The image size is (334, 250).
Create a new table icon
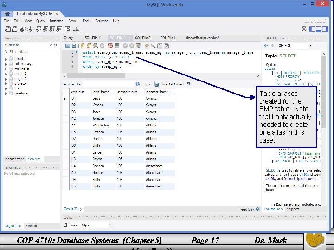[x=39, y=29]
